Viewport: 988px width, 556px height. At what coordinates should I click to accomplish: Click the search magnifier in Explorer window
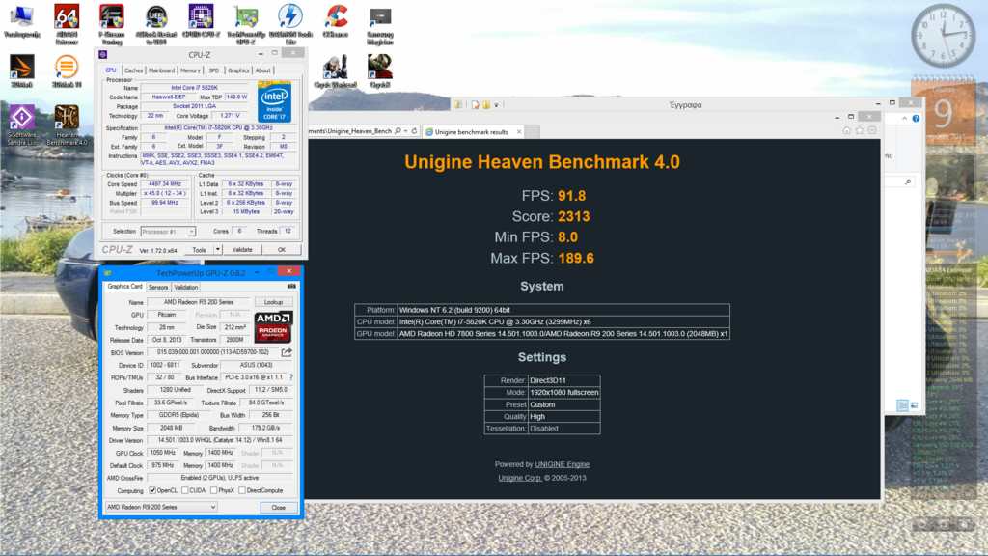coord(908,181)
